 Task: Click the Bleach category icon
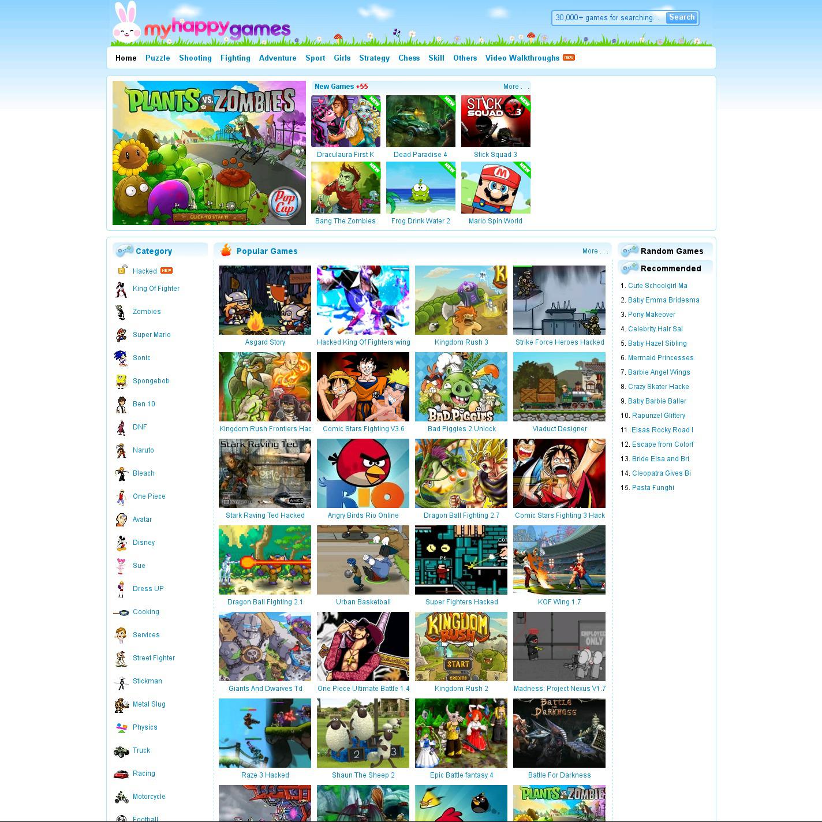click(121, 473)
